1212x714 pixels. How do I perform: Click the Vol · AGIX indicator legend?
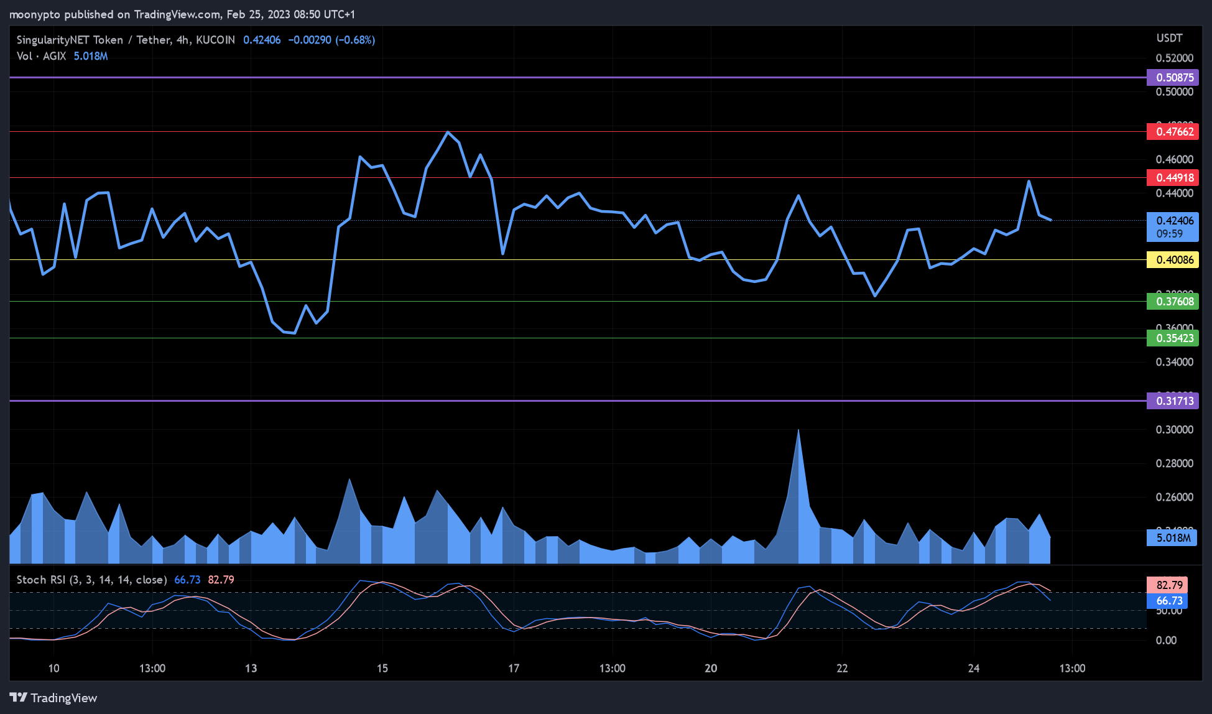coord(41,56)
